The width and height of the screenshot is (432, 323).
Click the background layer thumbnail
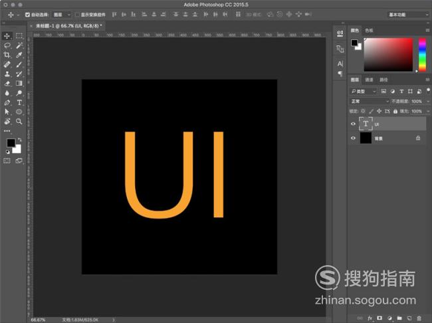pos(366,138)
